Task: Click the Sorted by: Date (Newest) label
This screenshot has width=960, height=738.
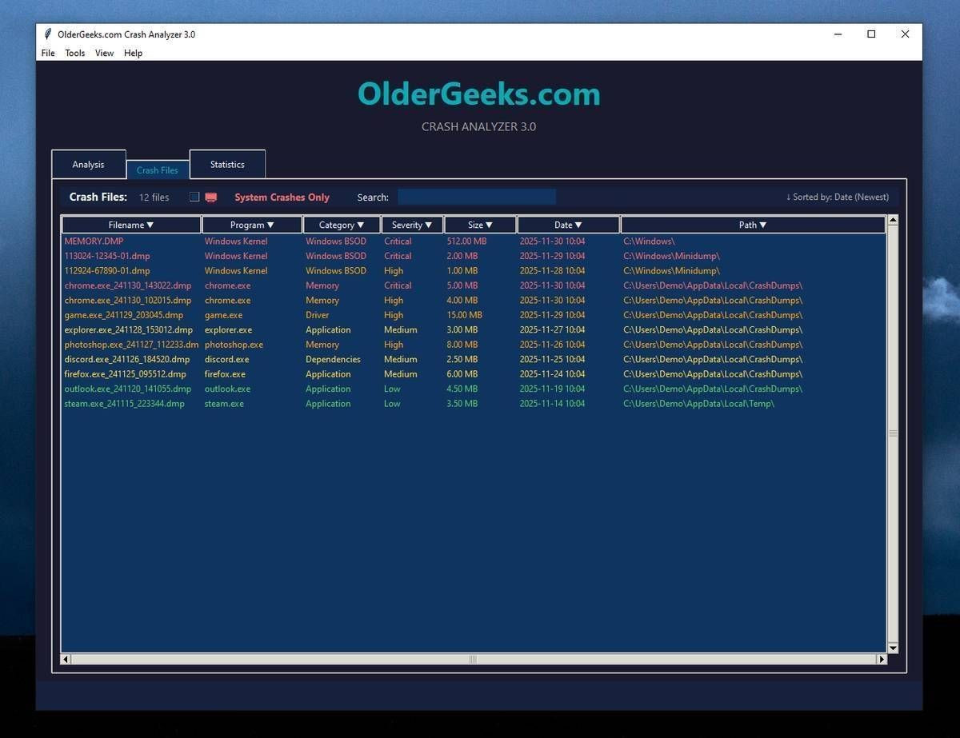Action: tap(837, 197)
